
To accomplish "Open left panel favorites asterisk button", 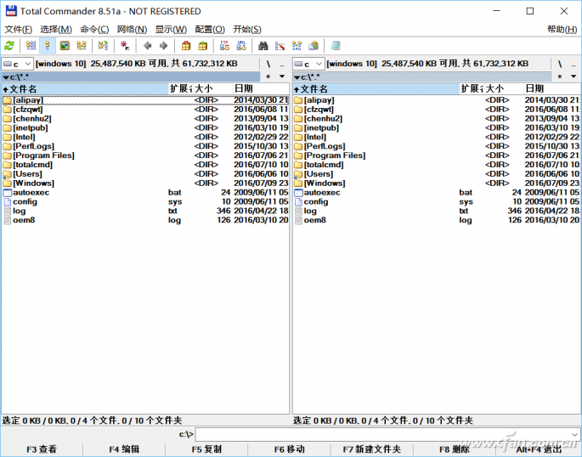I will coord(268,76).
